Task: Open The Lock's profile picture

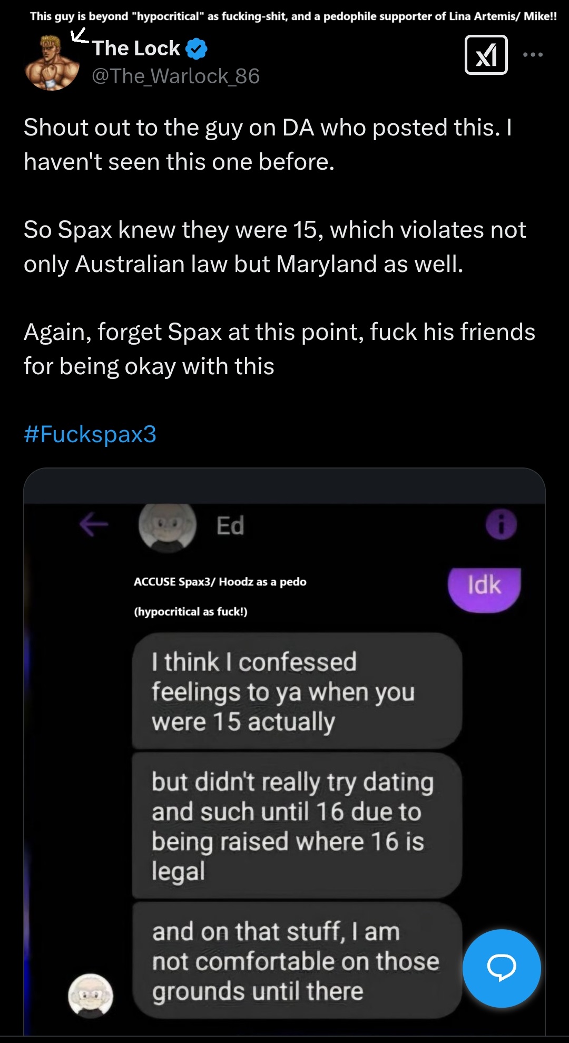Action: (52, 64)
